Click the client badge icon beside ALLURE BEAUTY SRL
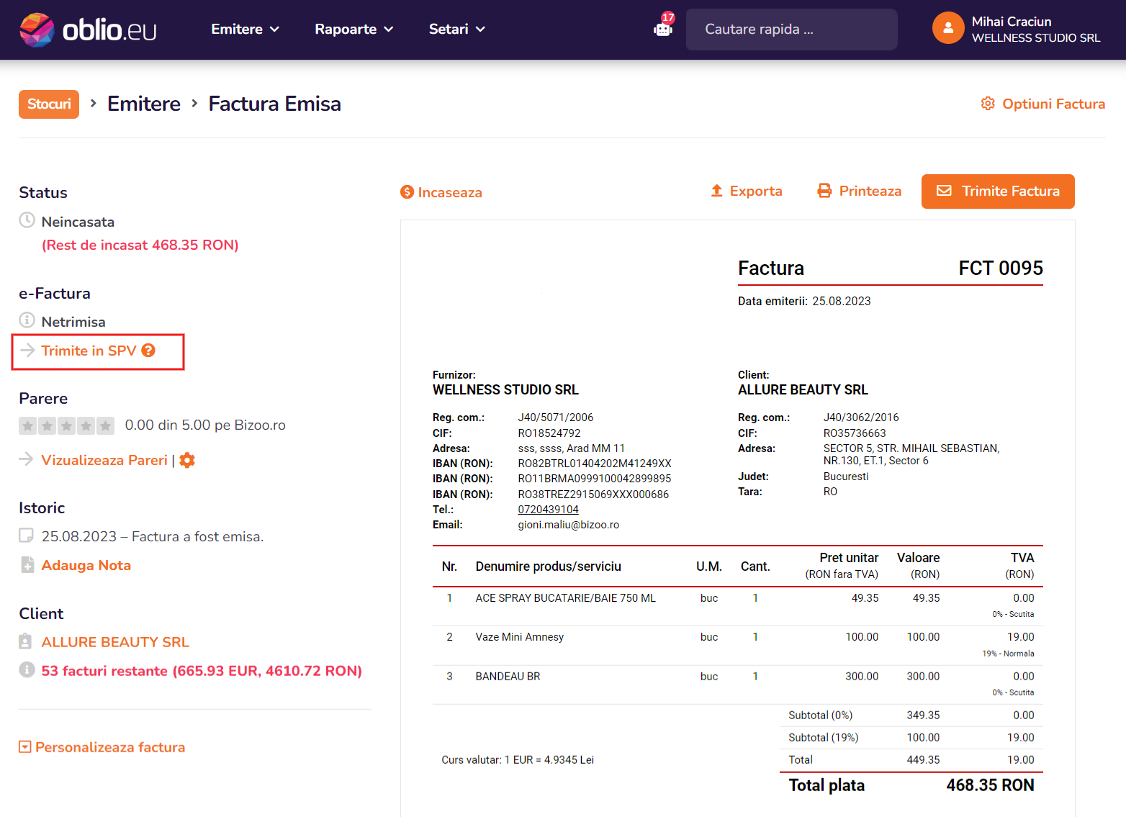Viewport: 1126px width, 817px height. (26, 641)
